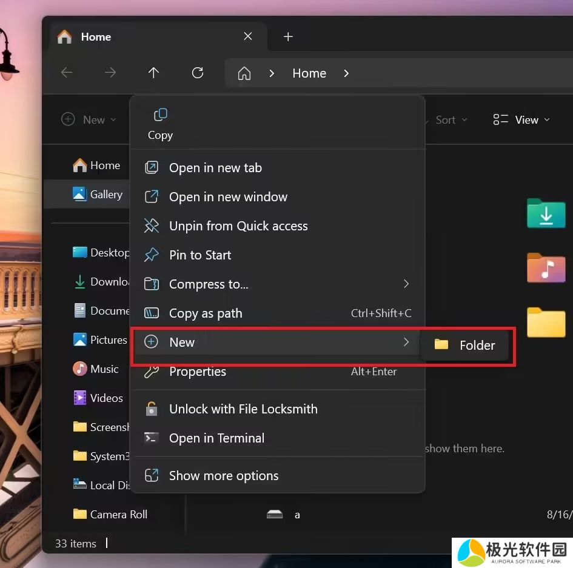Screen dimensions: 573x568
Task: Click the Up arrow navigation icon
Action: 153,73
